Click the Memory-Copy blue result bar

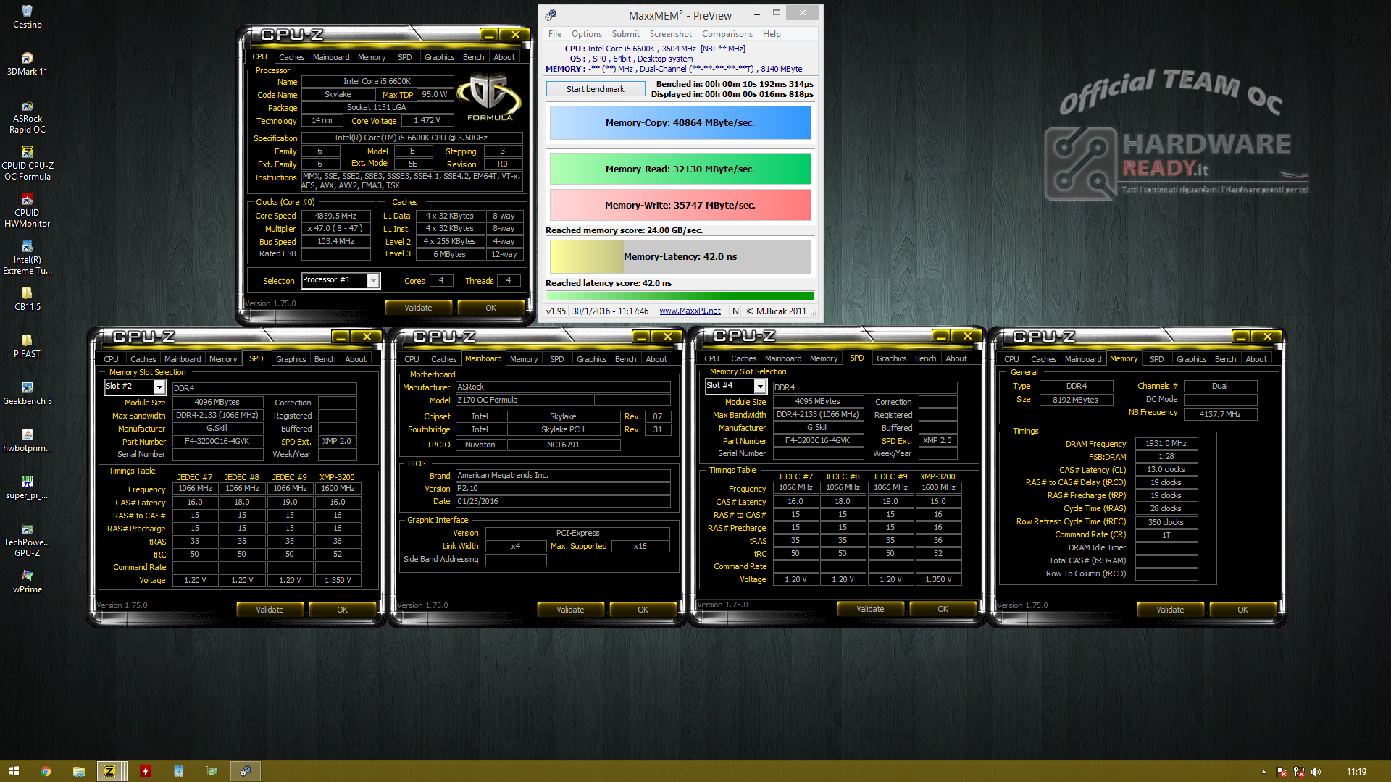(x=680, y=123)
